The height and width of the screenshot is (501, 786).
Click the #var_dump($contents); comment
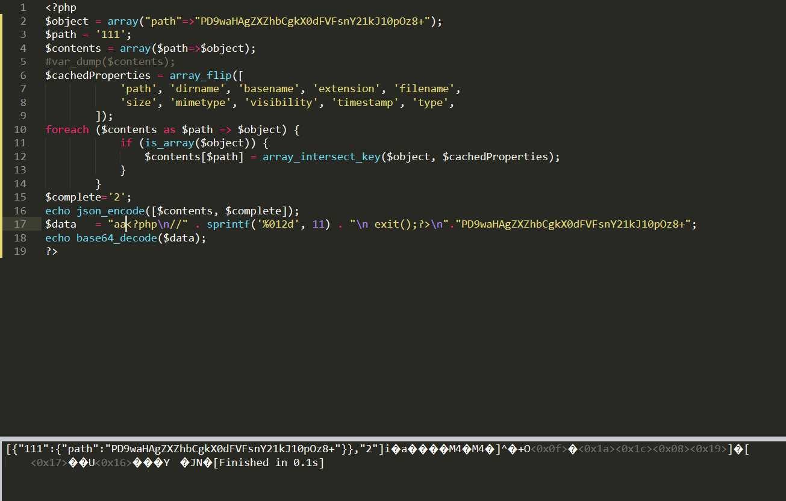pyautogui.click(x=110, y=62)
